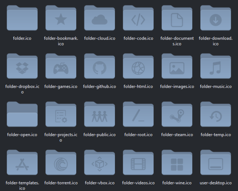Click the folder-open.ico icon
238x191 pixels.
click(22, 116)
